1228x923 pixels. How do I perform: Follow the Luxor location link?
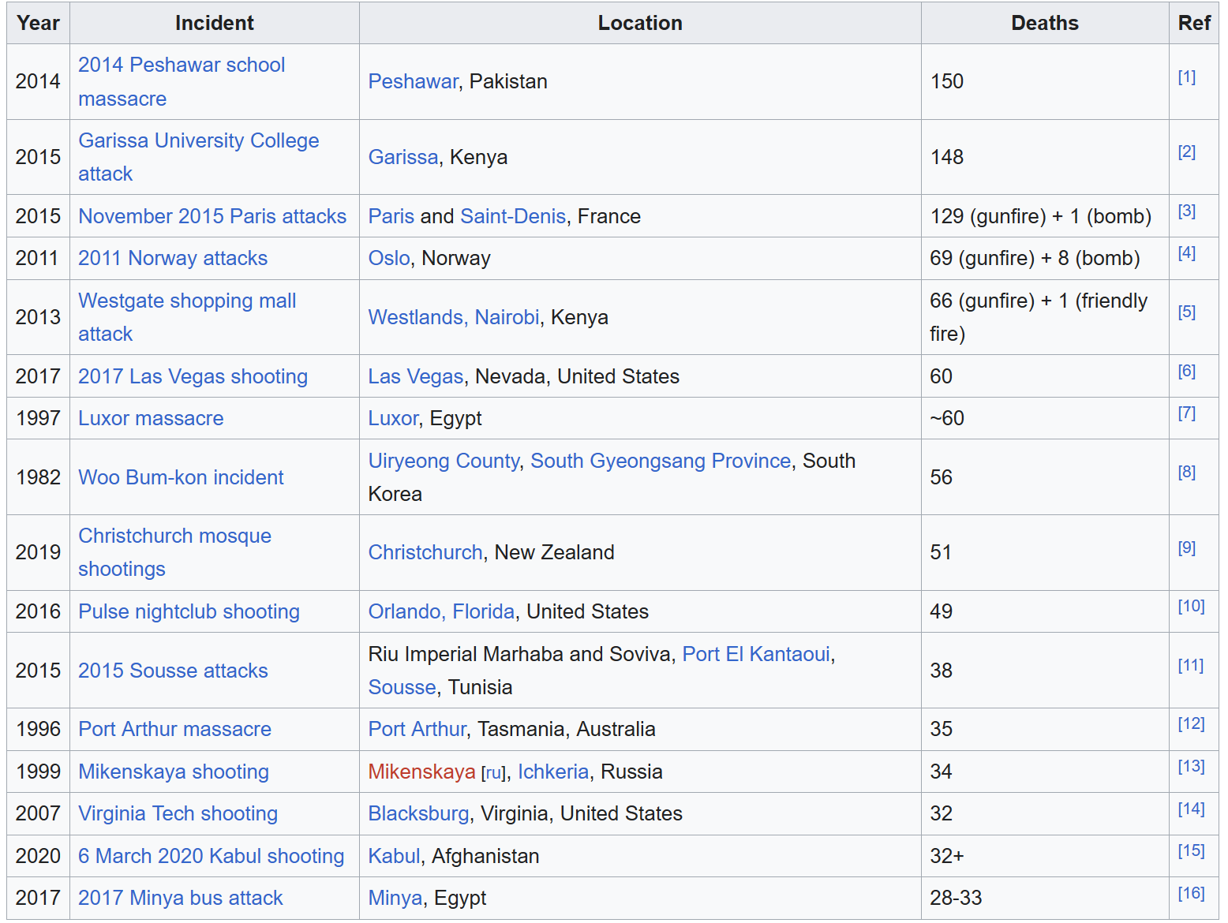[393, 418]
